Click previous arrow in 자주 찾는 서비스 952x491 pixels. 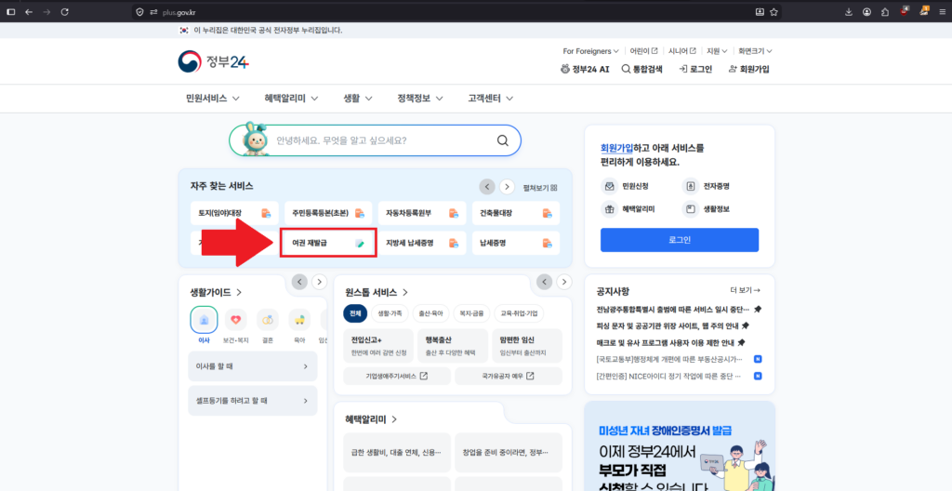(x=487, y=187)
